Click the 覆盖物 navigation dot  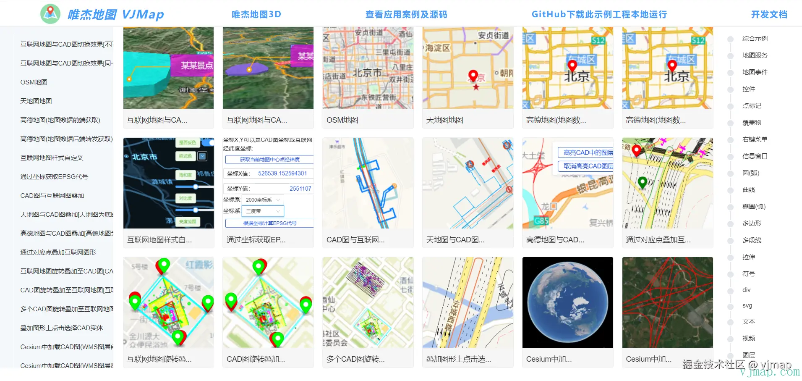point(730,123)
